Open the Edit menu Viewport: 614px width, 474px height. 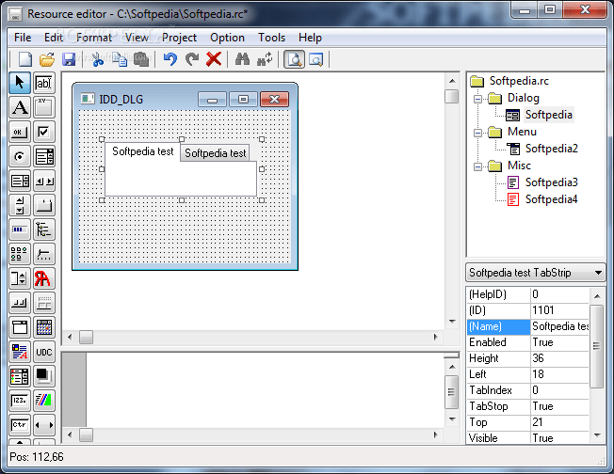[x=54, y=38]
